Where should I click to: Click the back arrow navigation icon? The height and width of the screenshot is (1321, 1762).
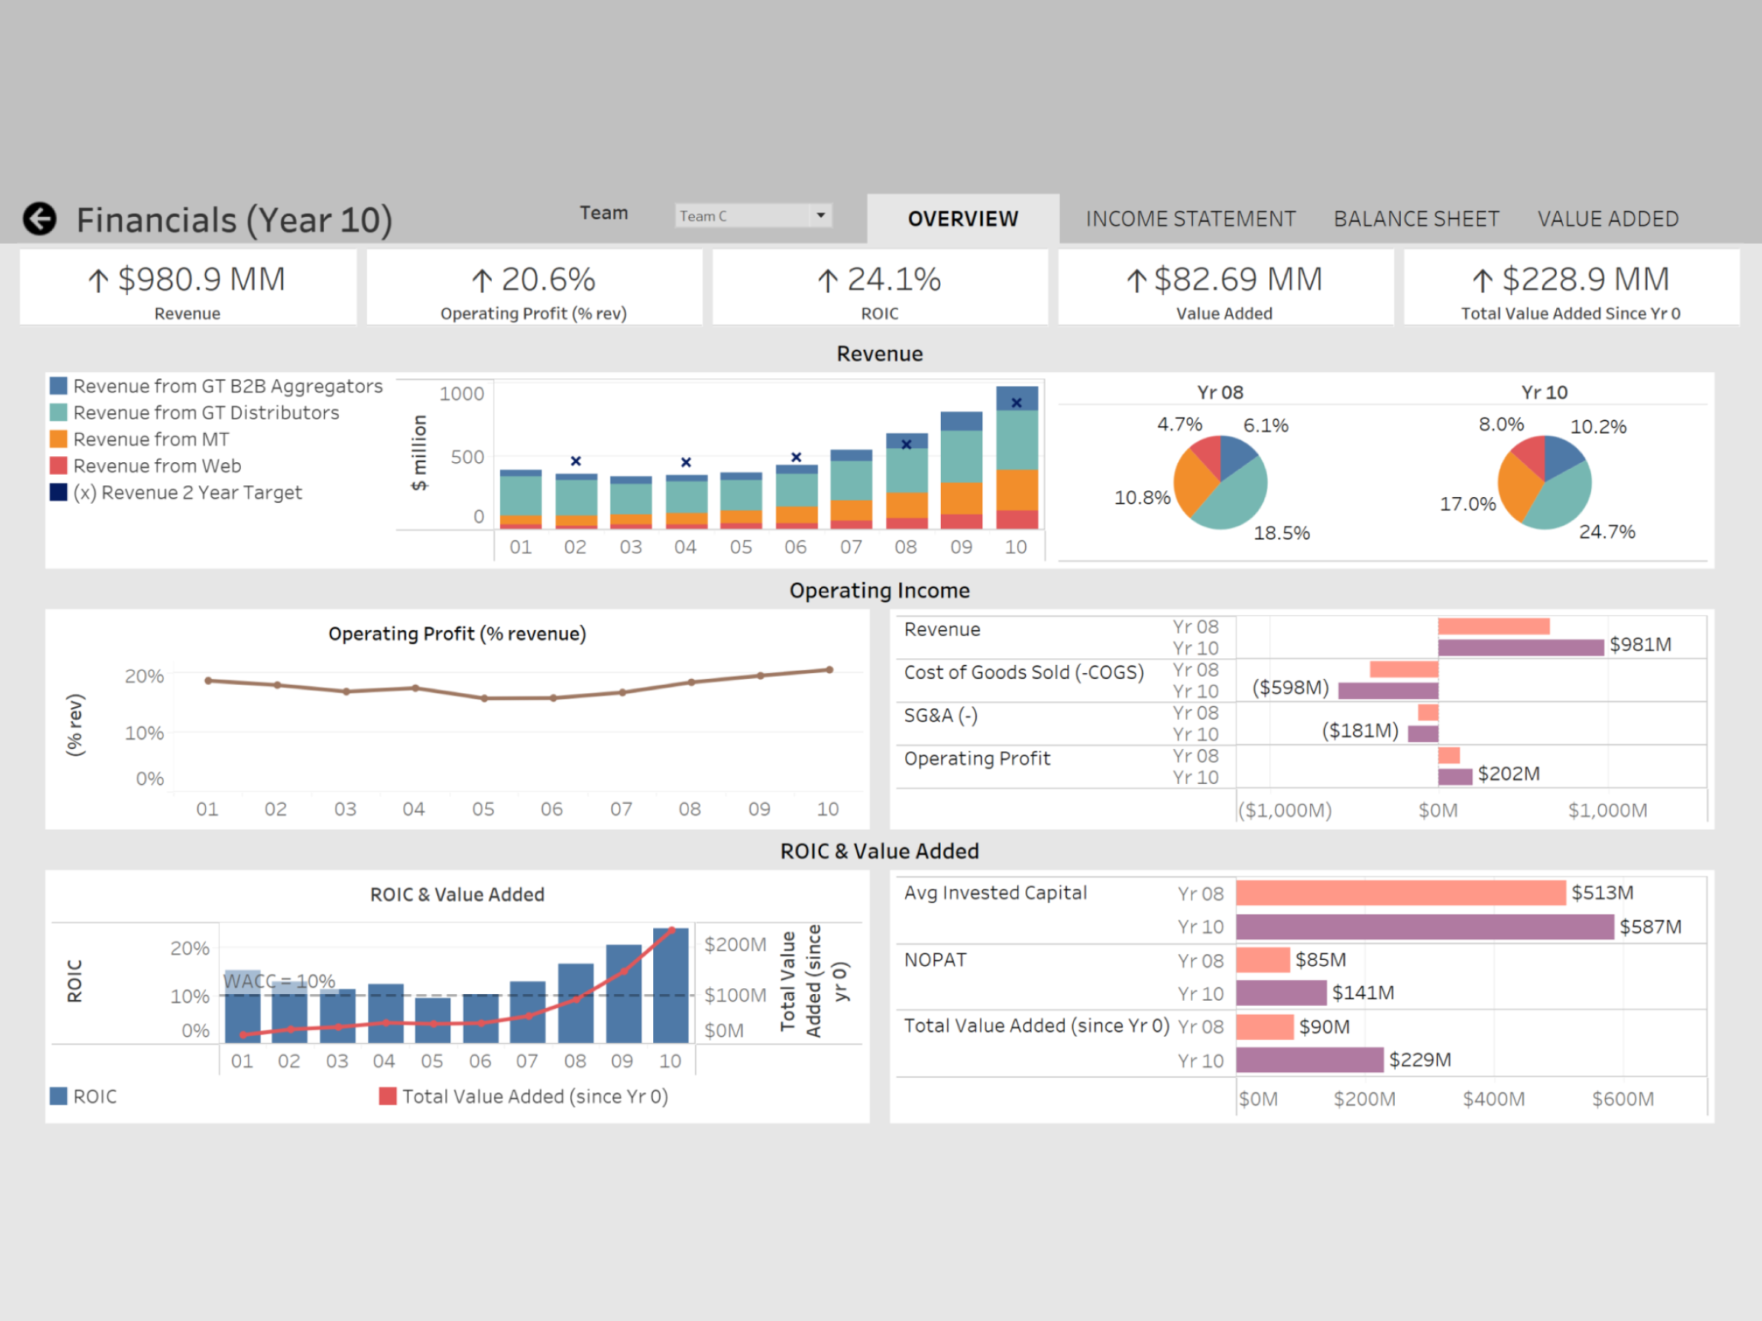[x=41, y=218]
